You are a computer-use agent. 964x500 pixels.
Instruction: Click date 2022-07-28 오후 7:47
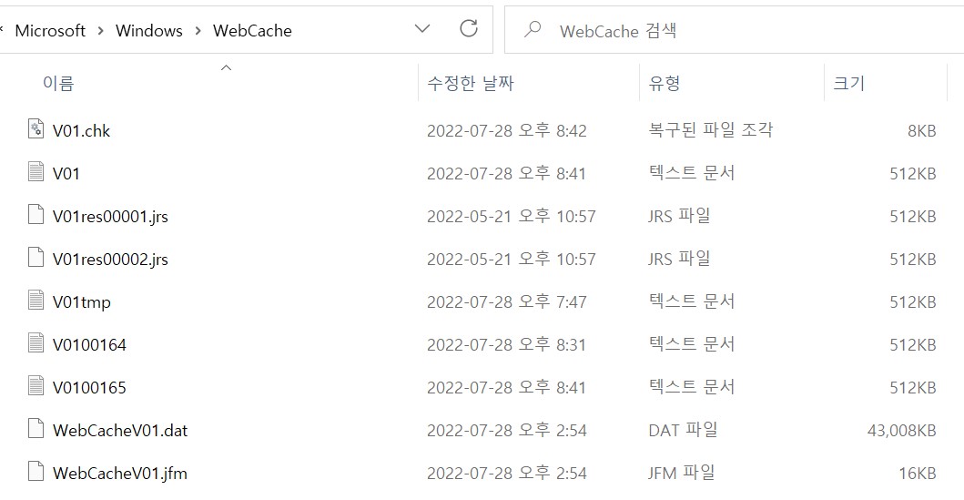[507, 302]
